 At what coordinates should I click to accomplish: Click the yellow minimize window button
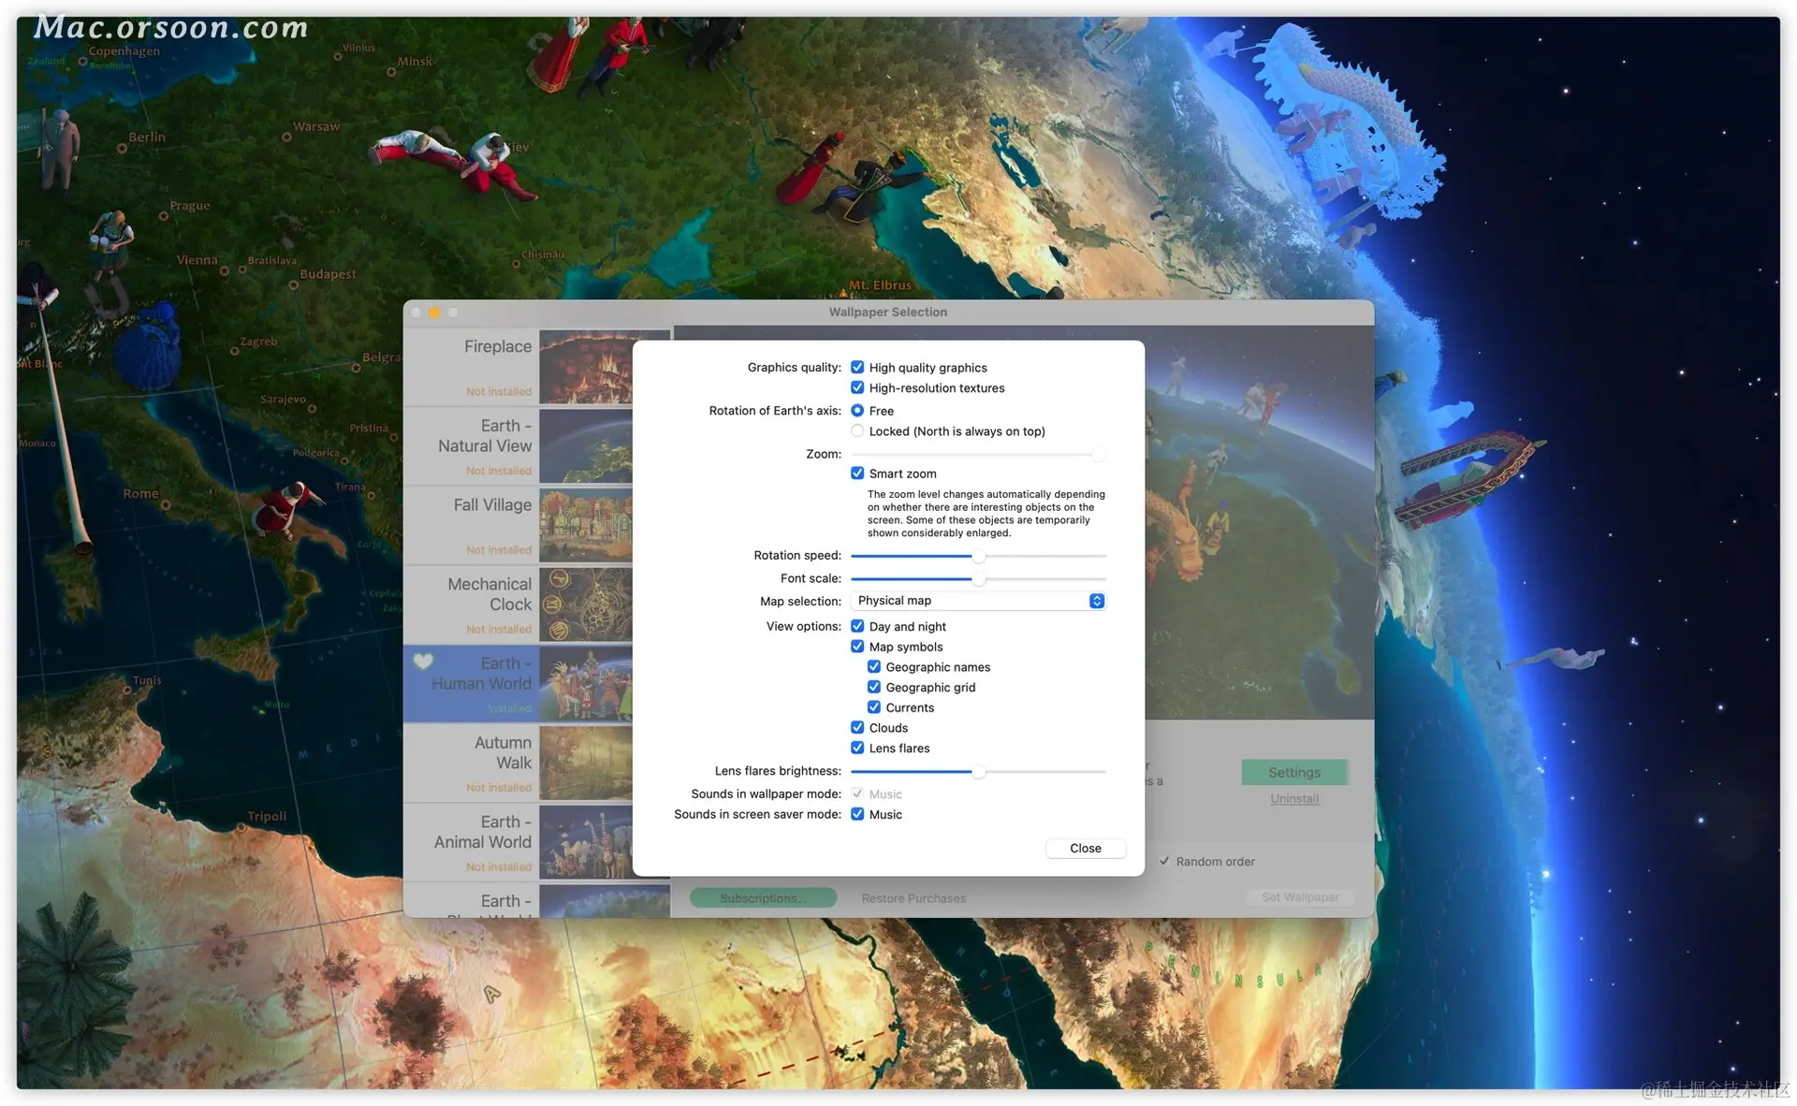(434, 313)
